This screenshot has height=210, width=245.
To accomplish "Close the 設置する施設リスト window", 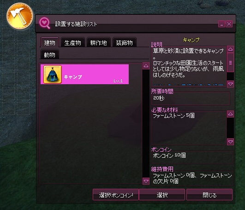I will pos(229,24).
